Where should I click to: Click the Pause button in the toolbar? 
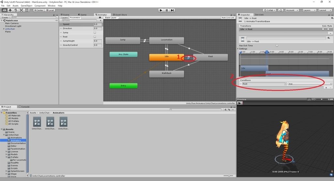pos(167,10)
